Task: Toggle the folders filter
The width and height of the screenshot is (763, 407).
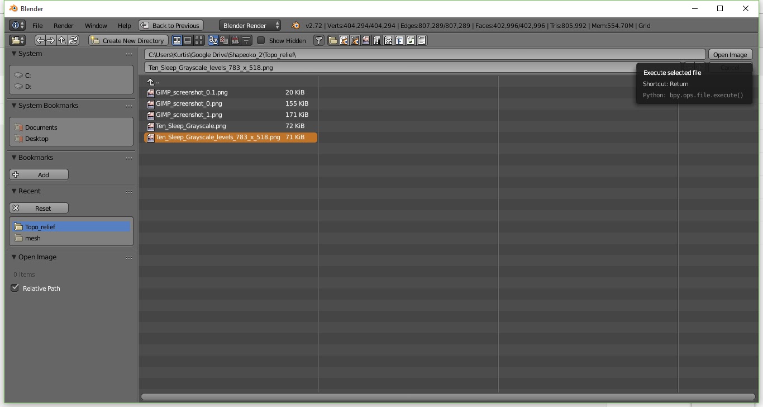Action: tap(332, 40)
